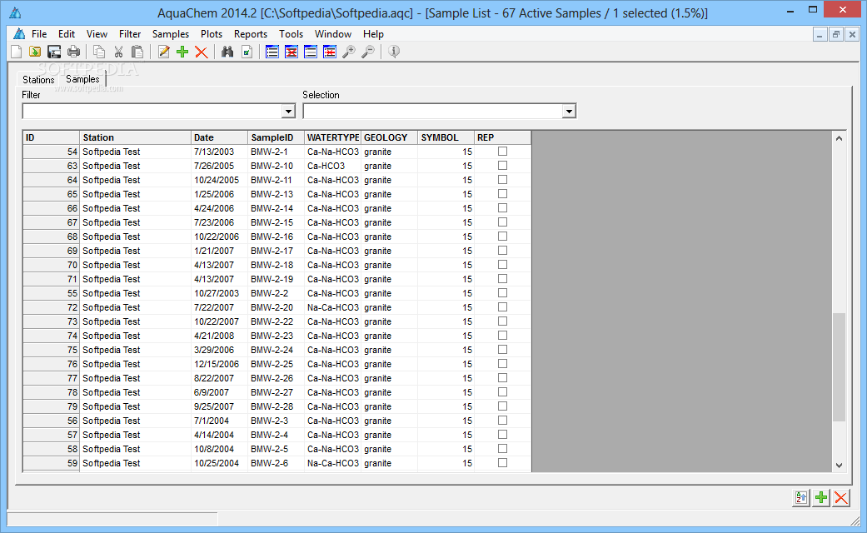
Task: Click the scroll down arrow of the sample list
Action: pyautogui.click(x=839, y=465)
